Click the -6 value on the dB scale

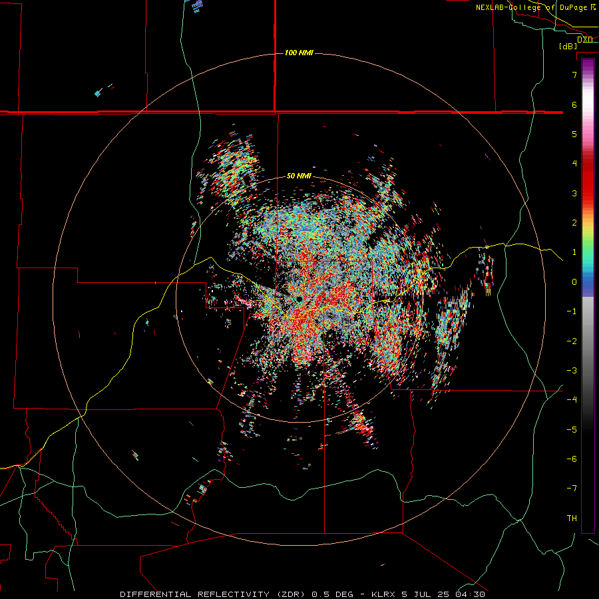point(572,459)
